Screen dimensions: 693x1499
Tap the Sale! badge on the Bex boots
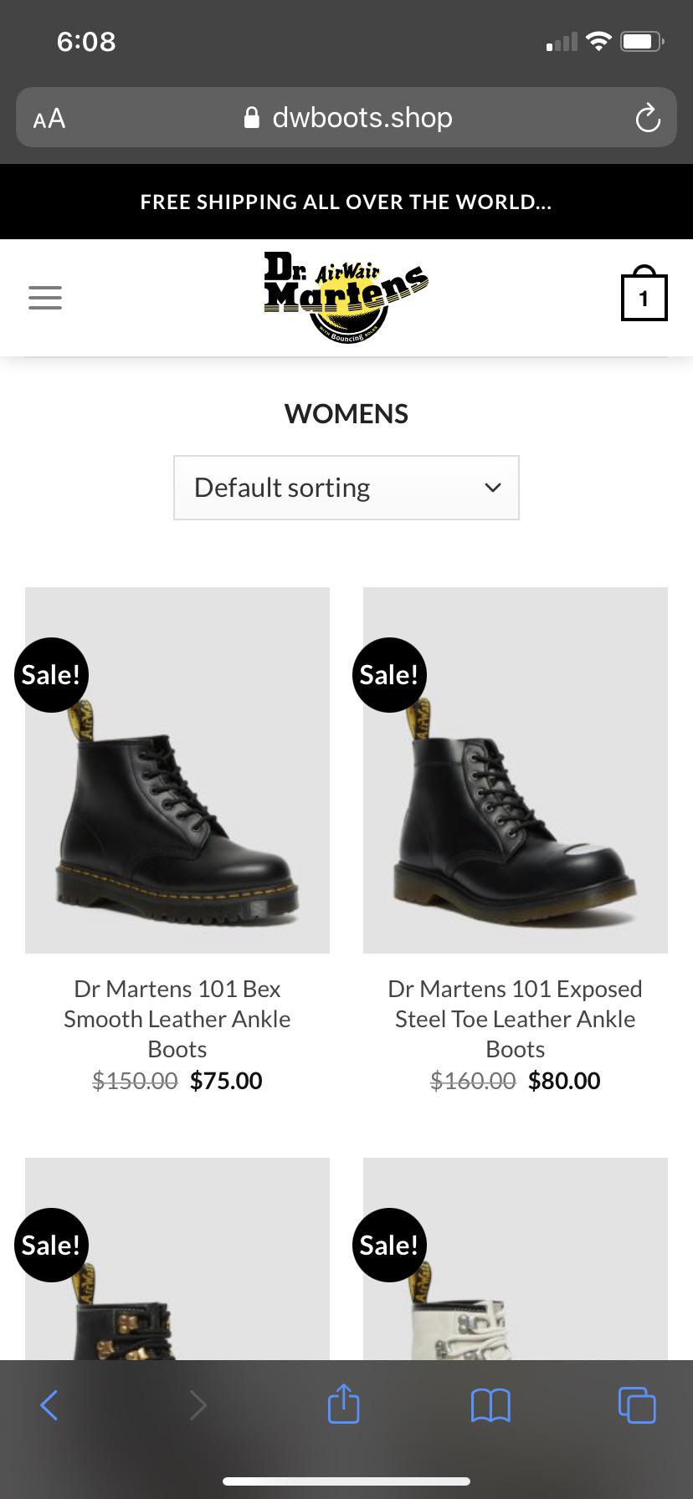(51, 674)
